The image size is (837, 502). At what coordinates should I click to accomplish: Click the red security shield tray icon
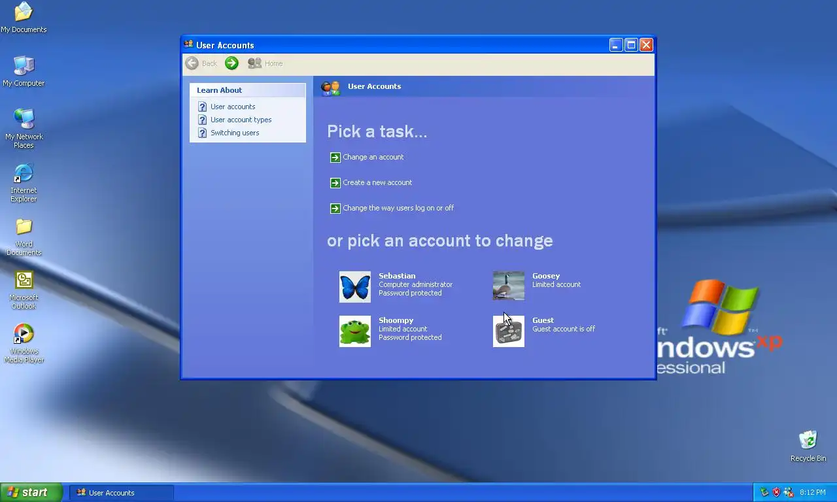777,492
